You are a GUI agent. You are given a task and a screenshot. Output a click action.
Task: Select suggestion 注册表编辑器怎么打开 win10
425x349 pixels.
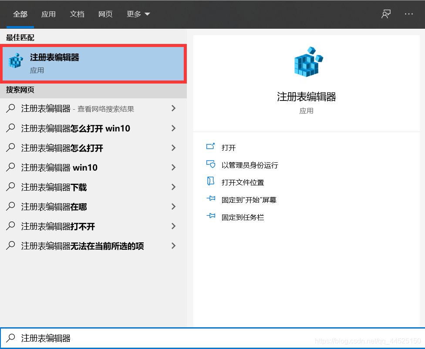93,128
